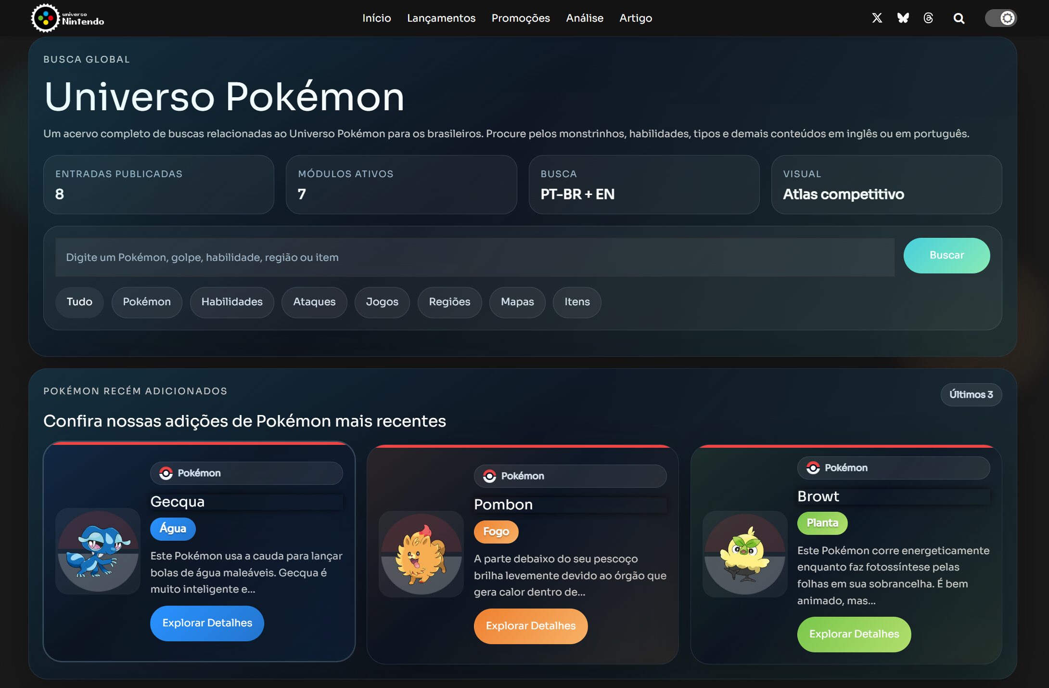Click the Pokémon Recém Adicionados label
This screenshot has height=688, width=1049.
(135, 391)
